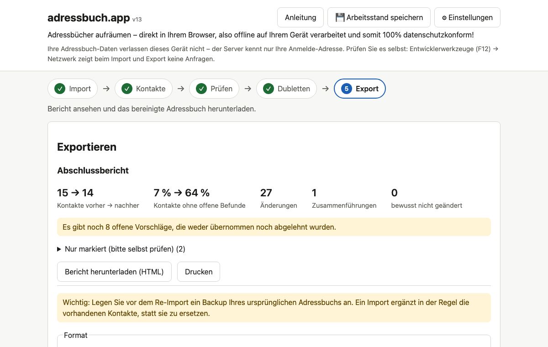Click 'Kontakte ohne offene Befunde' label
Screen dimensions: 548x347
point(200,205)
